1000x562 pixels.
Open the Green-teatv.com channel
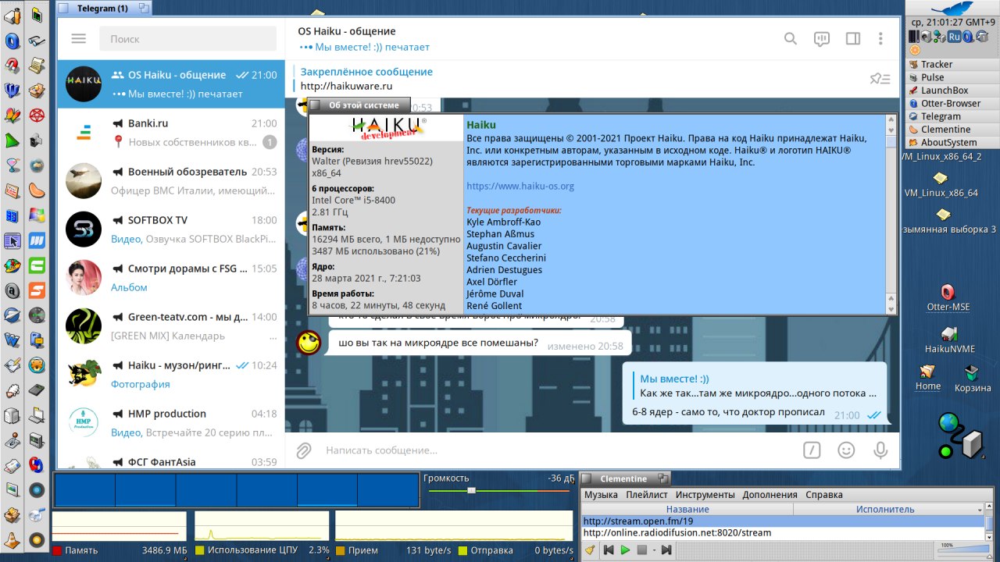[x=171, y=326]
